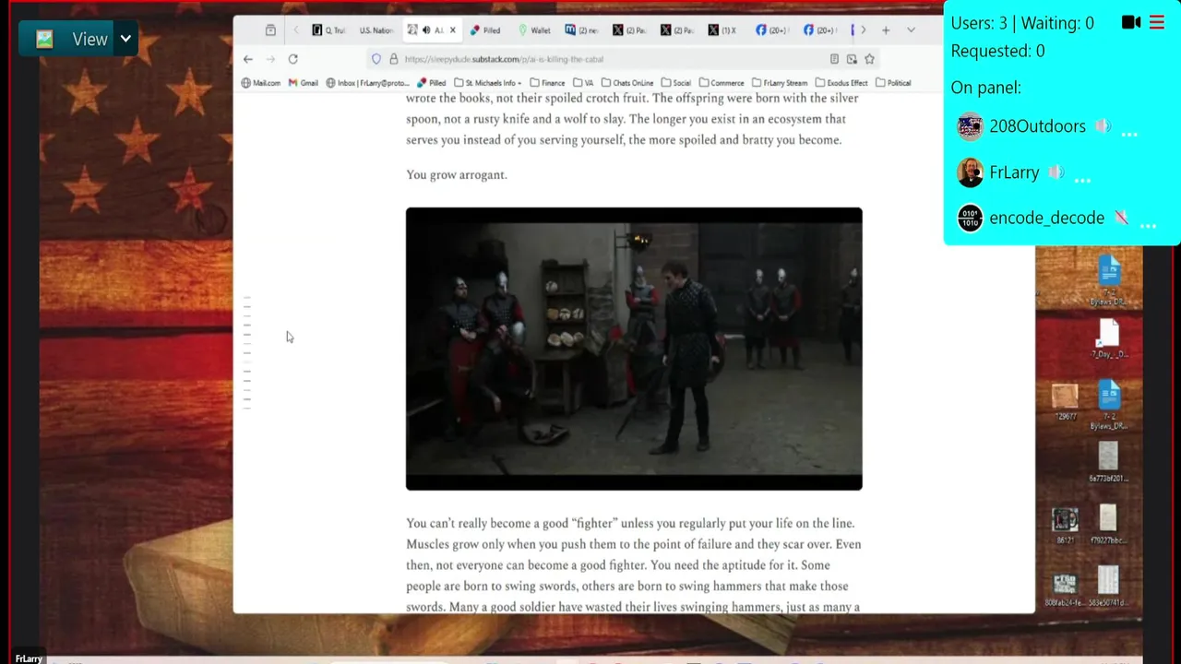Viewport: 1181px width, 664px height.
Task: Open the red hamburger menu in panel
Action: tap(1157, 22)
